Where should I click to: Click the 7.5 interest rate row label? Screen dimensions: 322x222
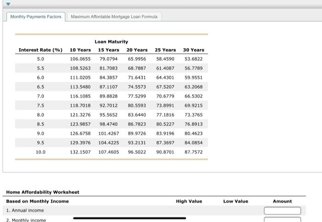40,105
